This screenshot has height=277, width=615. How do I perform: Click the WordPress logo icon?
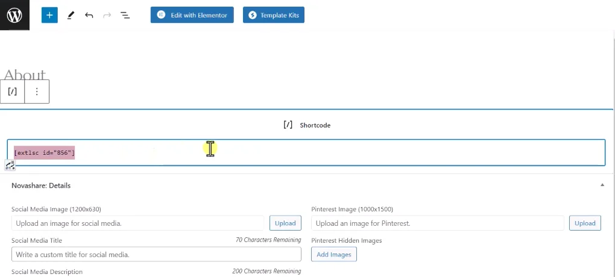[x=14, y=15]
